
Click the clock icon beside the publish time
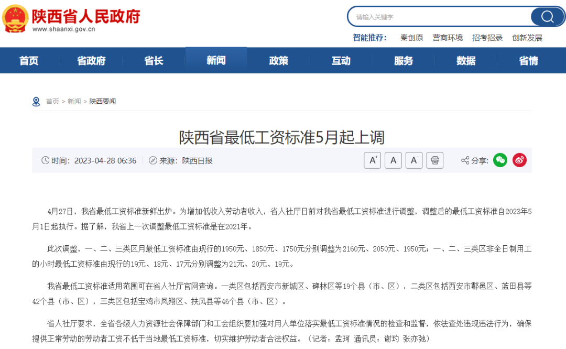(x=46, y=160)
